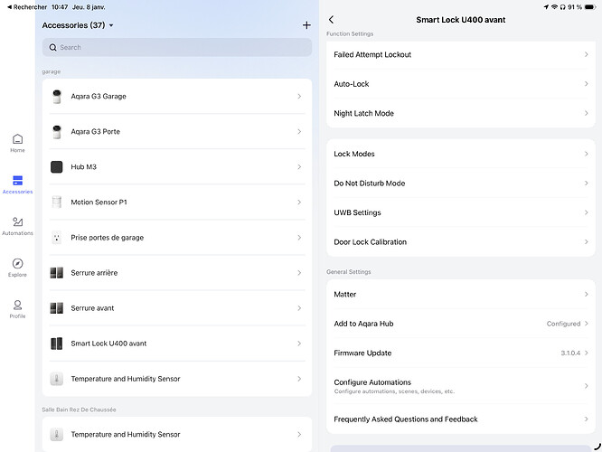Open the Auto-Lock settings row

(460, 84)
